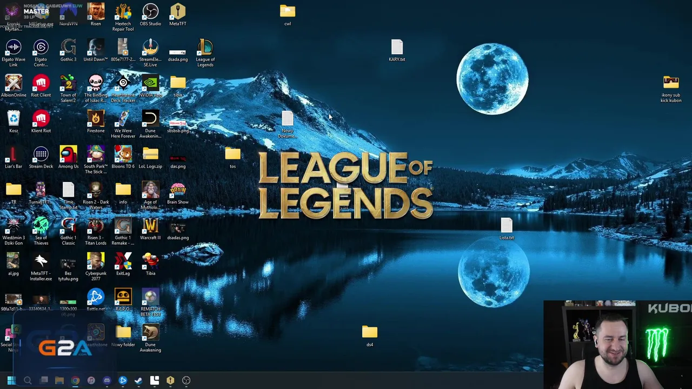Open South Park The Stick shortcut

point(96,160)
